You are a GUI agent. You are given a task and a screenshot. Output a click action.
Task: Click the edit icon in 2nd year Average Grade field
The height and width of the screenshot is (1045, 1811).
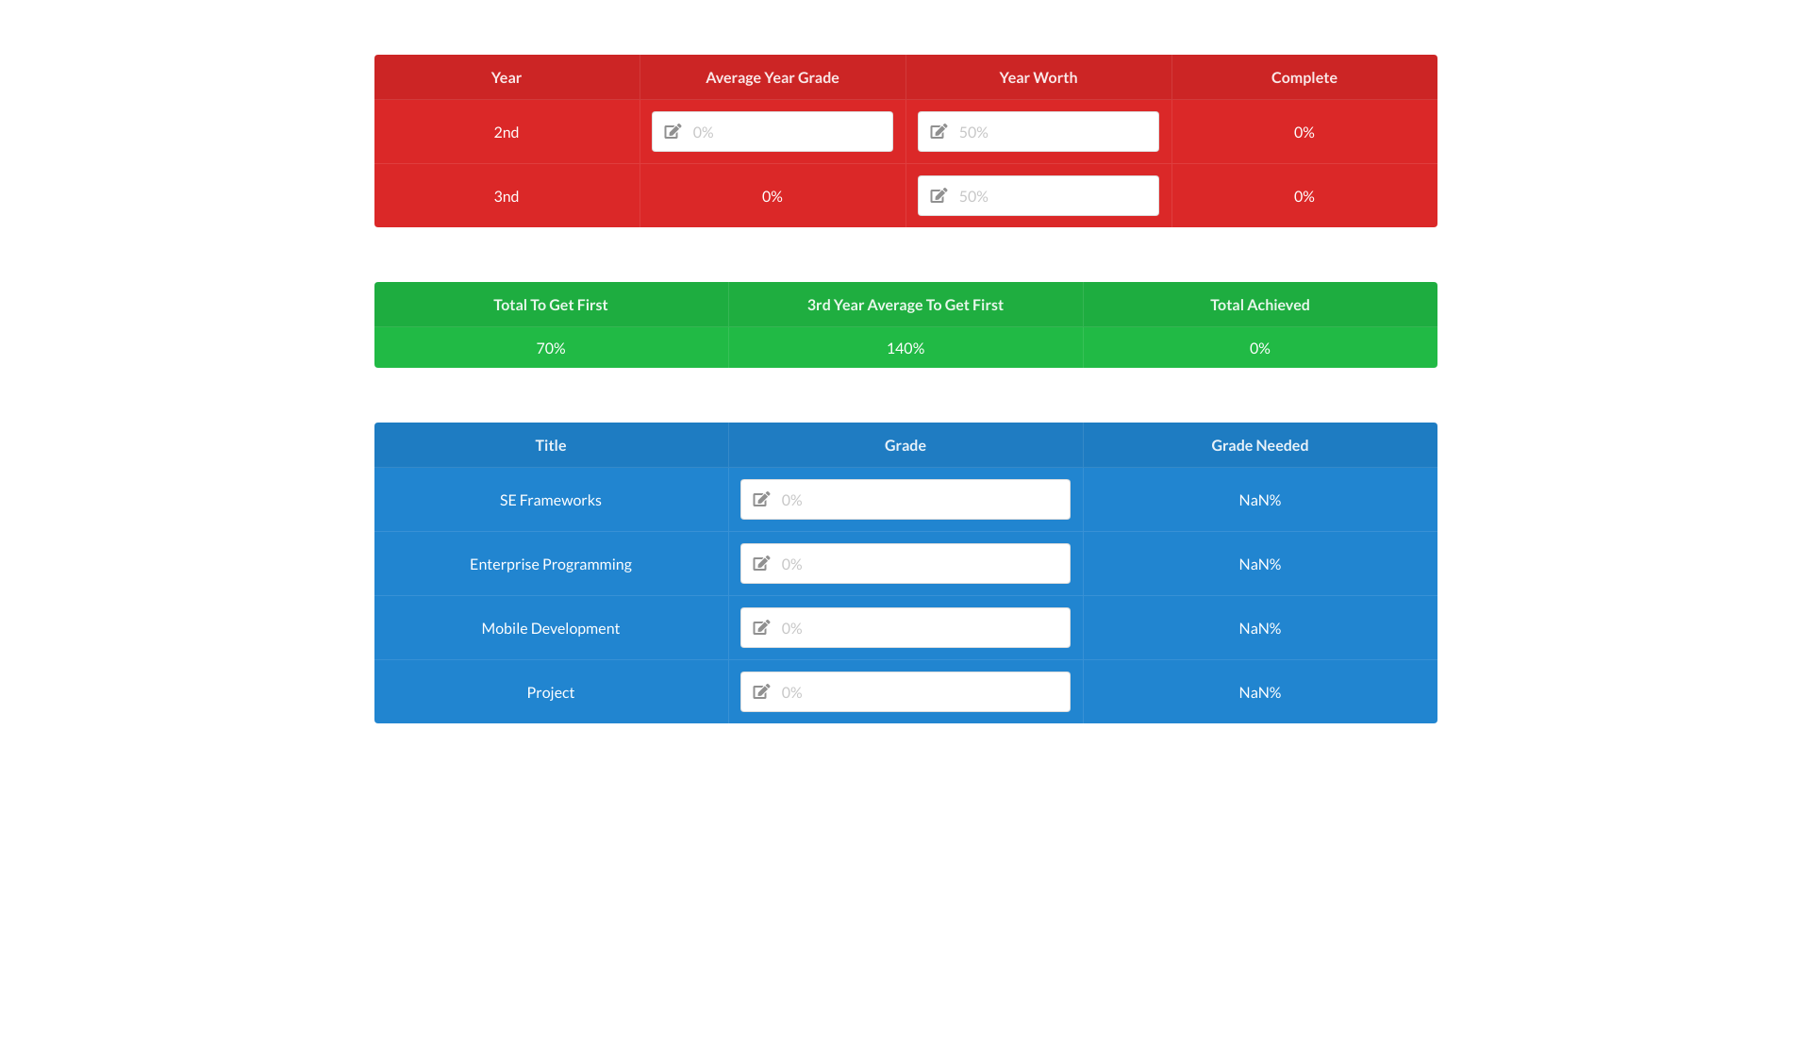pos(672,132)
